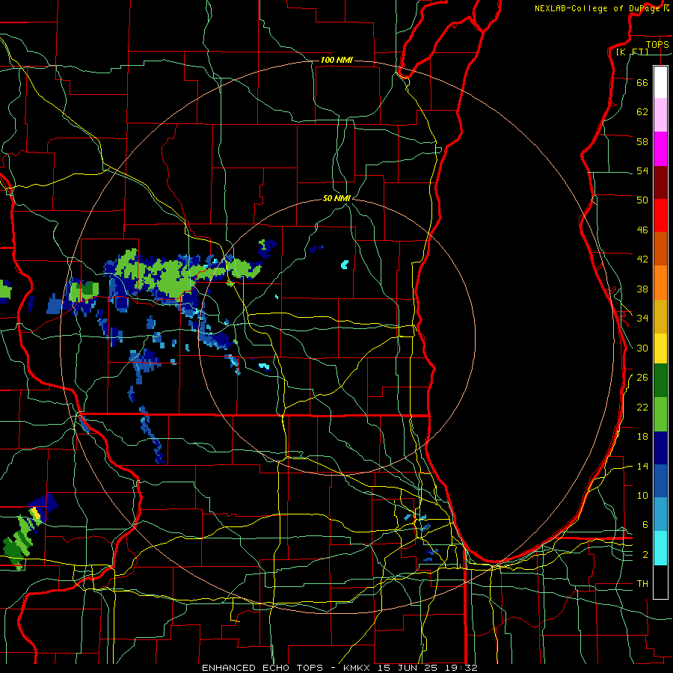Viewport: 673px width, 673px height.
Task: Click the yellow-topped echo cell in the southwest
Action: (36, 512)
